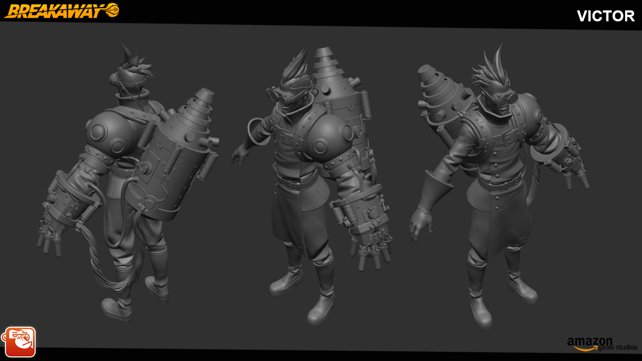Click the back-view character render with the drill backpack
Viewport: 642px width, 361px height.
(129, 184)
